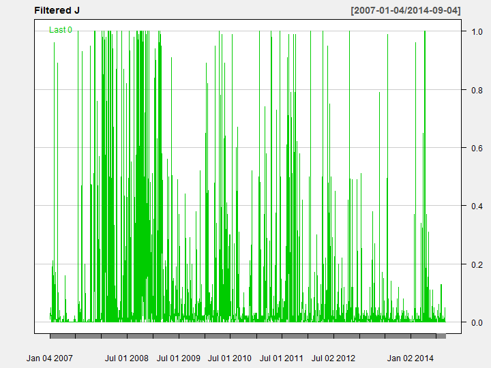Click the Jul 01 2009 date label
The image size is (491, 368).
[179, 358]
